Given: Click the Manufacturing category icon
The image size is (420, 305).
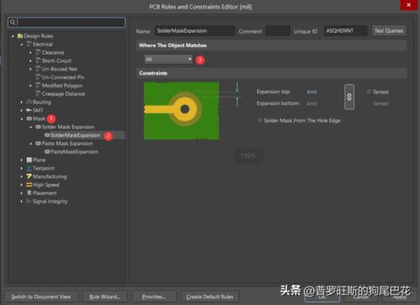Looking at the screenshot, I should point(29,176).
